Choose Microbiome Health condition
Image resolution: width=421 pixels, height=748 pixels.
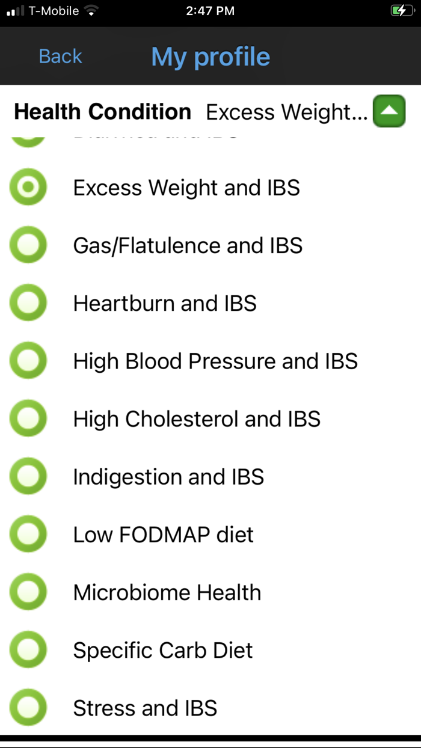(x=28, y=591)
